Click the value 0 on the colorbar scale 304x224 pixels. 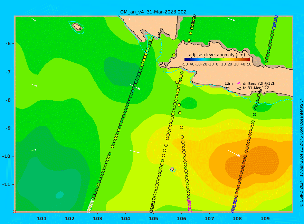pos(217,64)
